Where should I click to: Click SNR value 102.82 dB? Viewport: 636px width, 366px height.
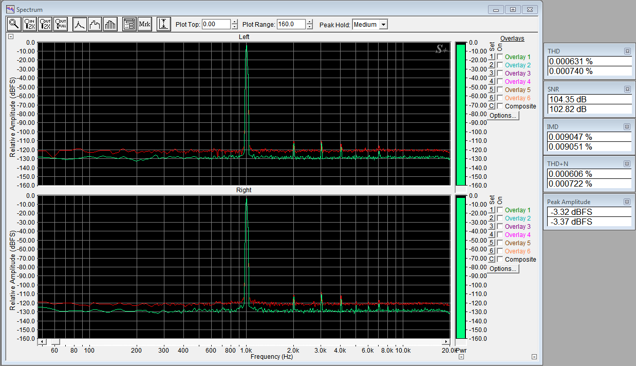[589, 109]
